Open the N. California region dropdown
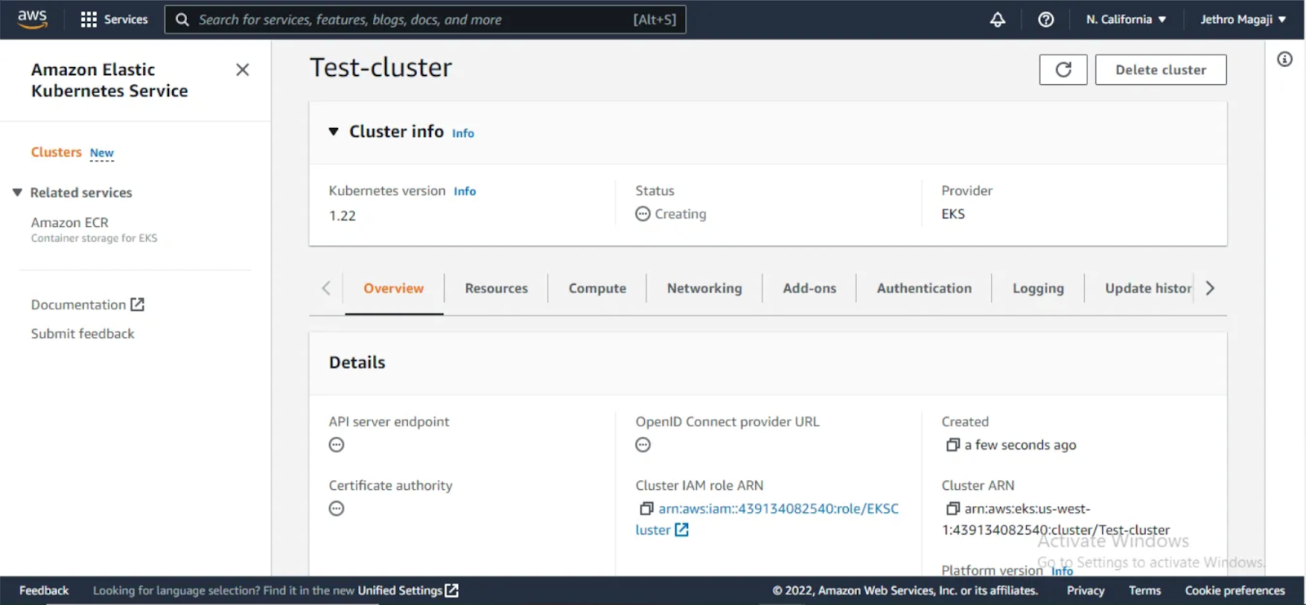 pyautogui.click(x=1126, y=20)
